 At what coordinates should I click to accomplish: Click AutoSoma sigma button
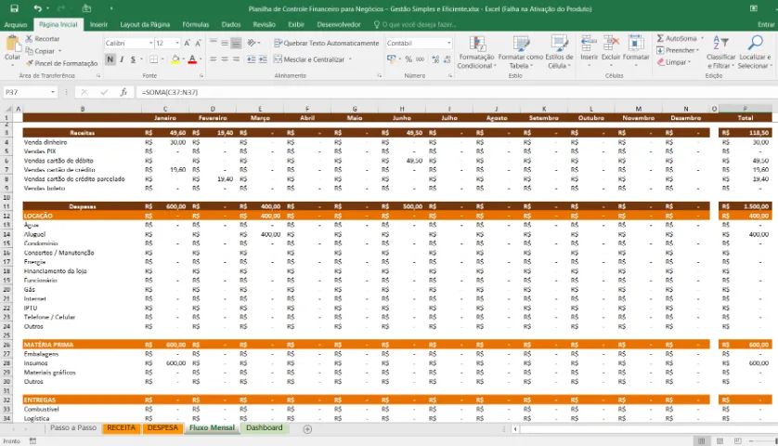coord(678,38)
